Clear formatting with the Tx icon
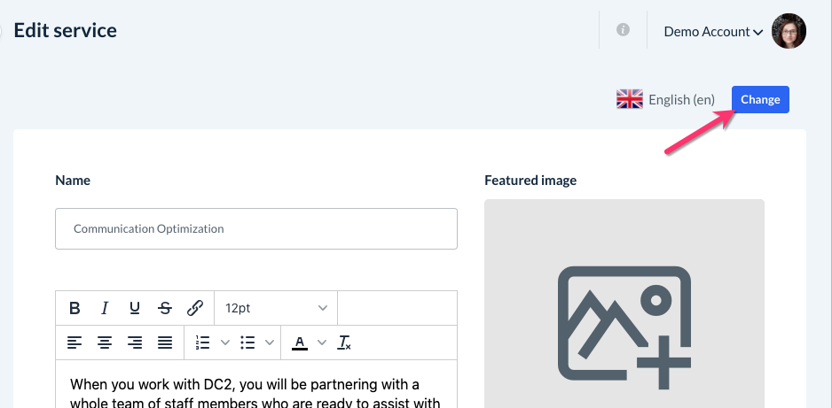832x408 pixels. [345, 343]
